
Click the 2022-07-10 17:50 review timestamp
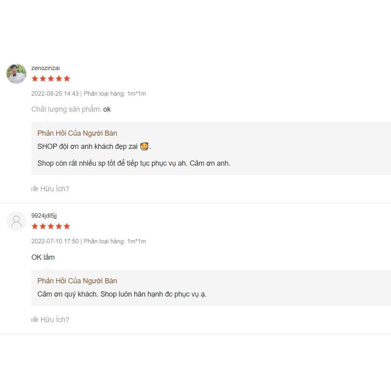click(x=55, y=241)
